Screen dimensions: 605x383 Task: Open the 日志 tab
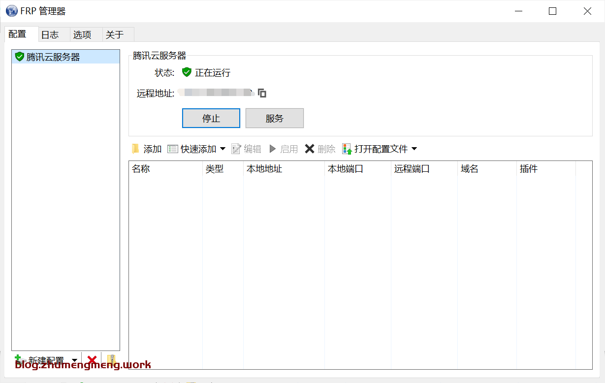point(54,34)
